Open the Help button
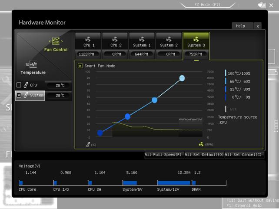Image resolution: width=279 pixels, height=209 pixels. click(242, 26)
